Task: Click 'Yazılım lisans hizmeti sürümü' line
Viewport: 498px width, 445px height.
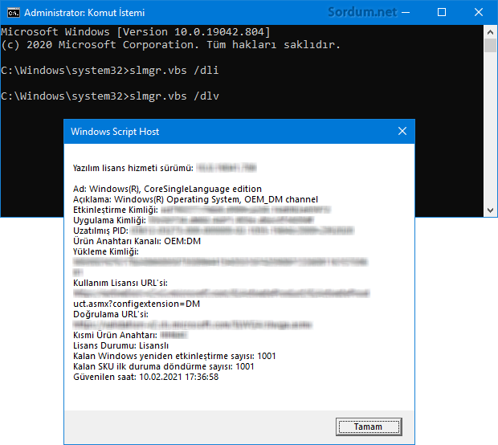Action: 165,168
